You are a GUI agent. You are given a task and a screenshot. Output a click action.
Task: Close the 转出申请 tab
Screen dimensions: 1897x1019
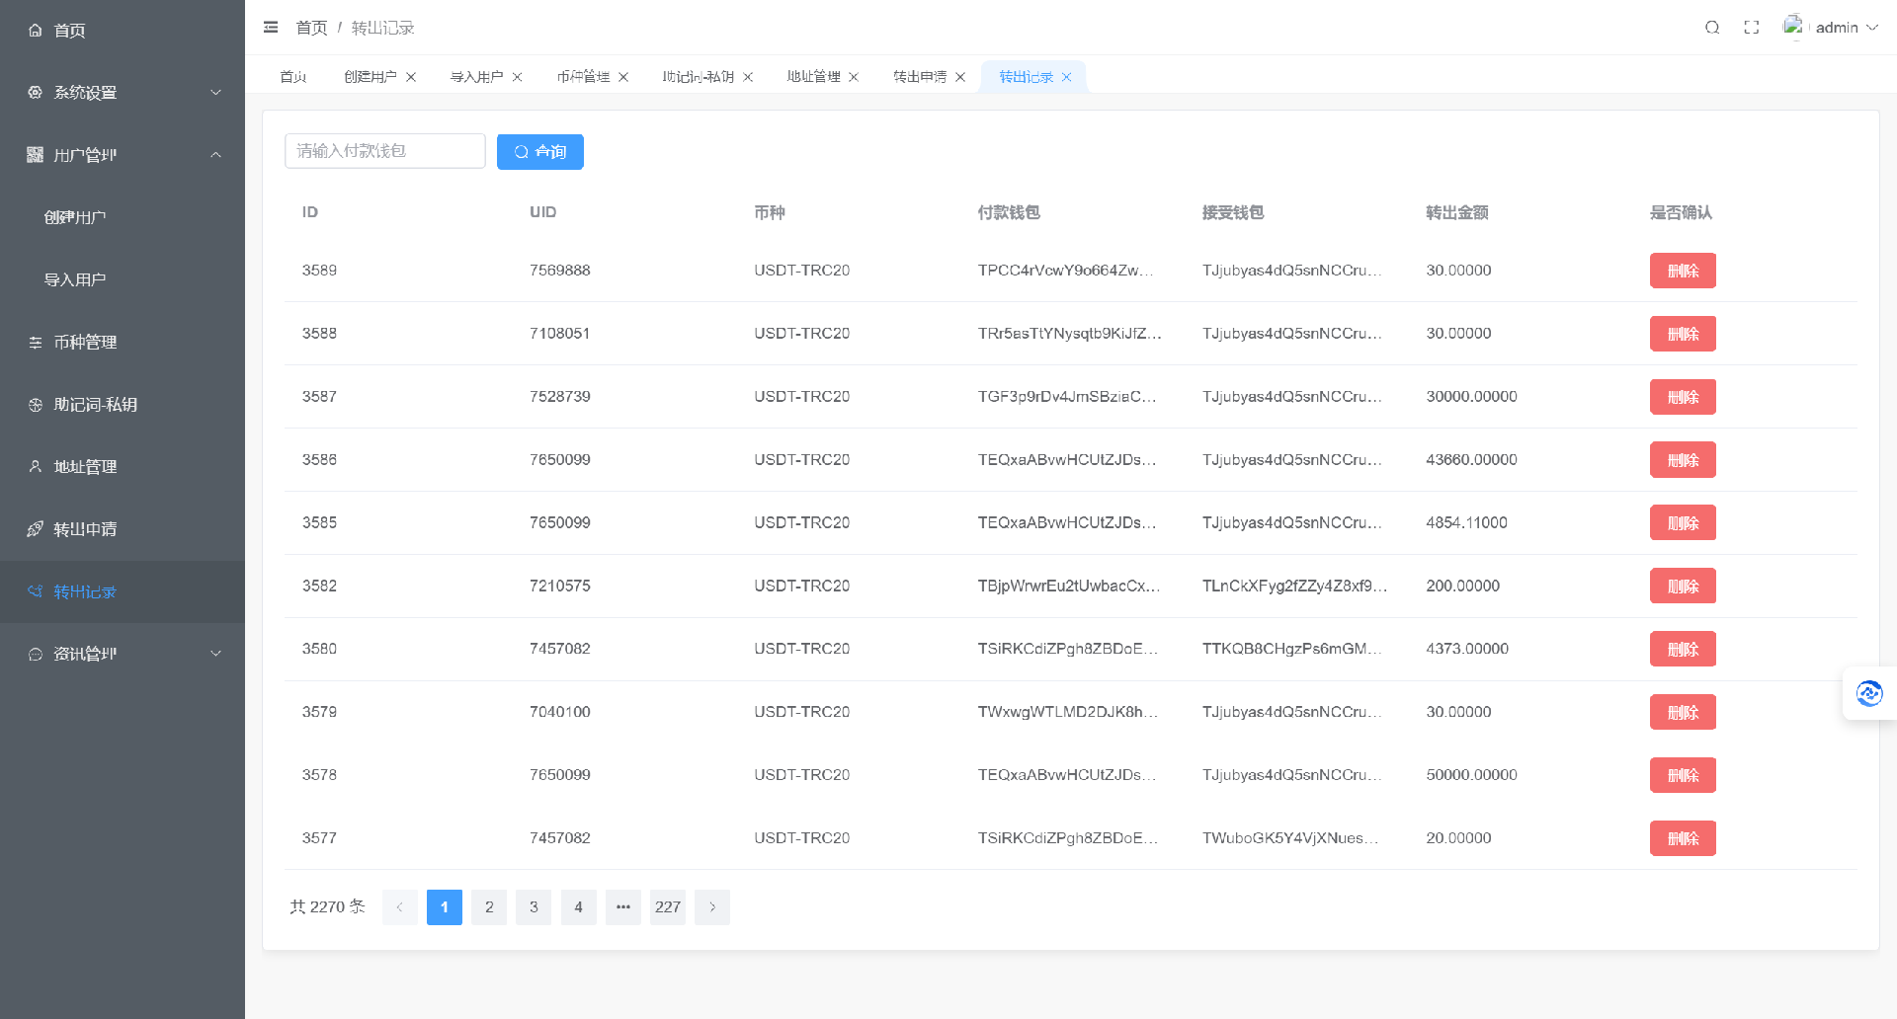click(960, 77)
